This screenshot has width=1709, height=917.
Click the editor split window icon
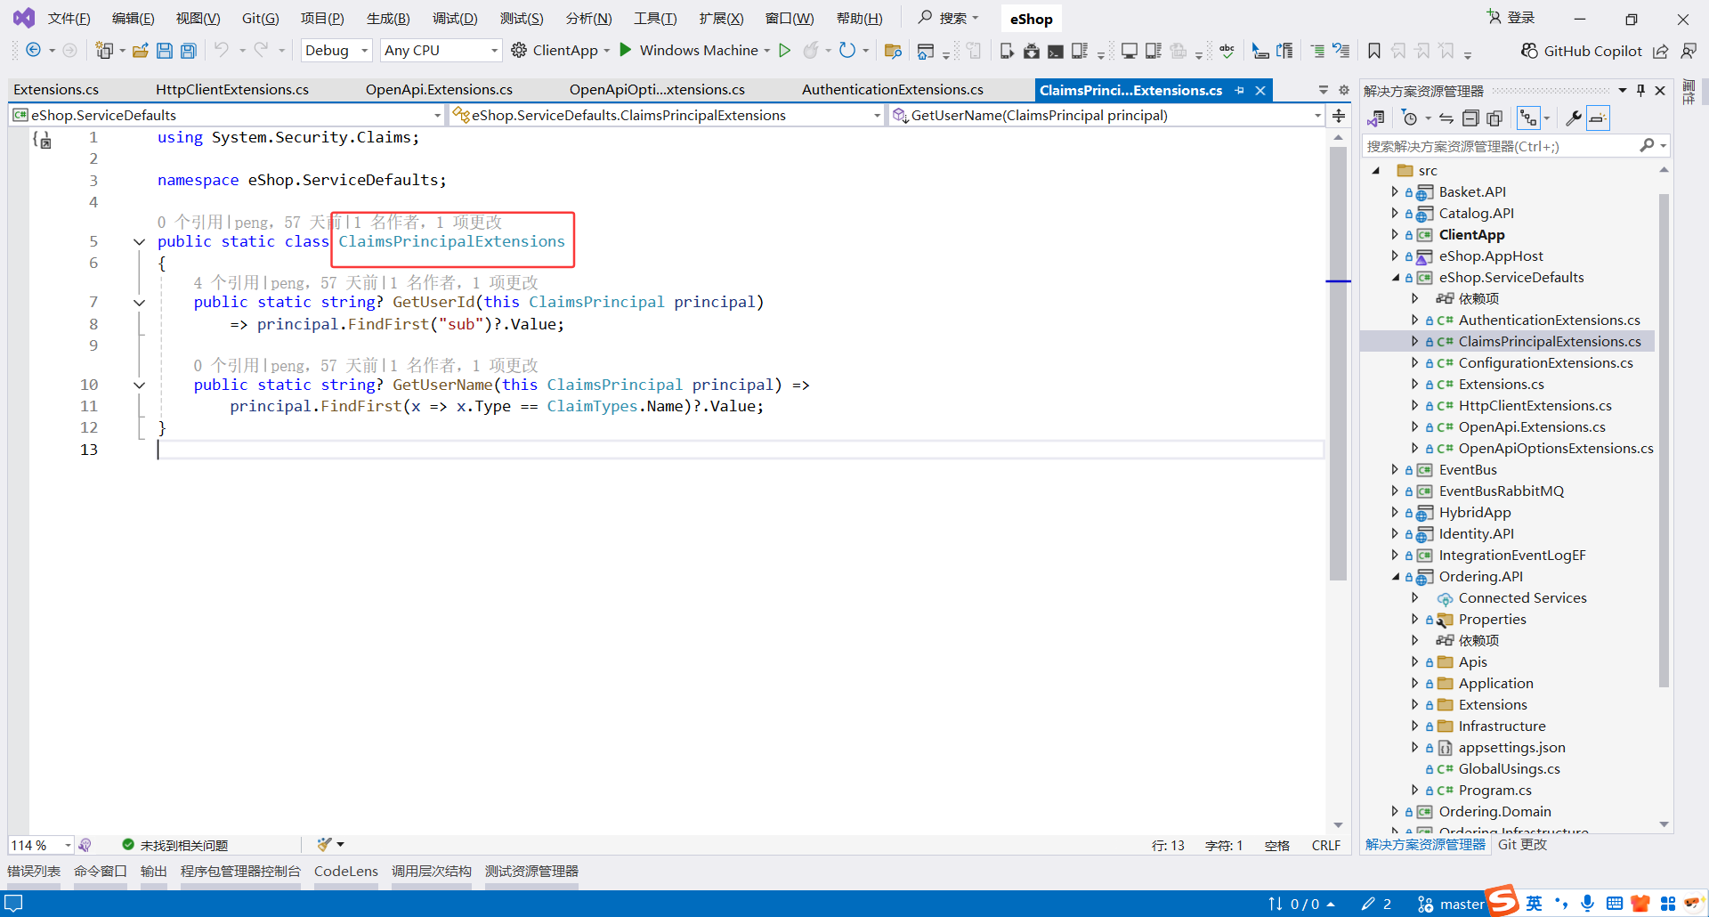click(x=1338, y=116)
